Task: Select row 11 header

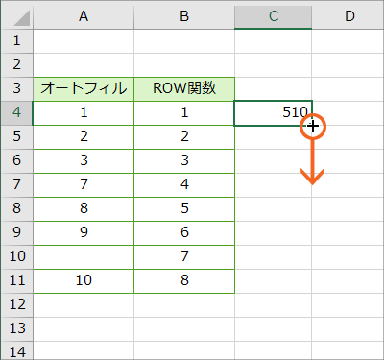Action: (16, 281)
